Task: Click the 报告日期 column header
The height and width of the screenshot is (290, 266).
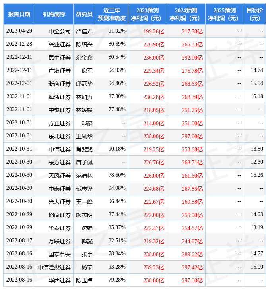Action: [19, 14]
